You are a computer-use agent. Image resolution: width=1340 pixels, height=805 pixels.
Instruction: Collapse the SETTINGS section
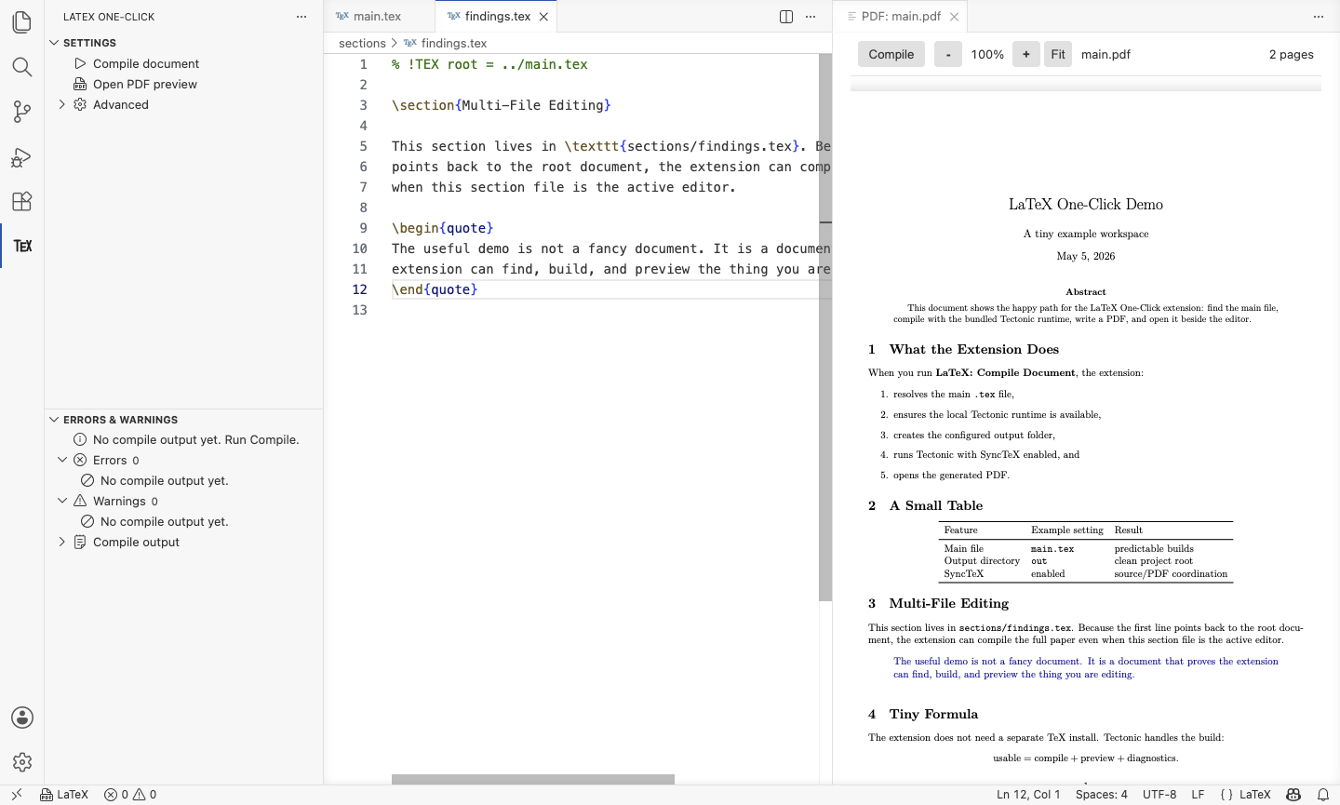54,43
